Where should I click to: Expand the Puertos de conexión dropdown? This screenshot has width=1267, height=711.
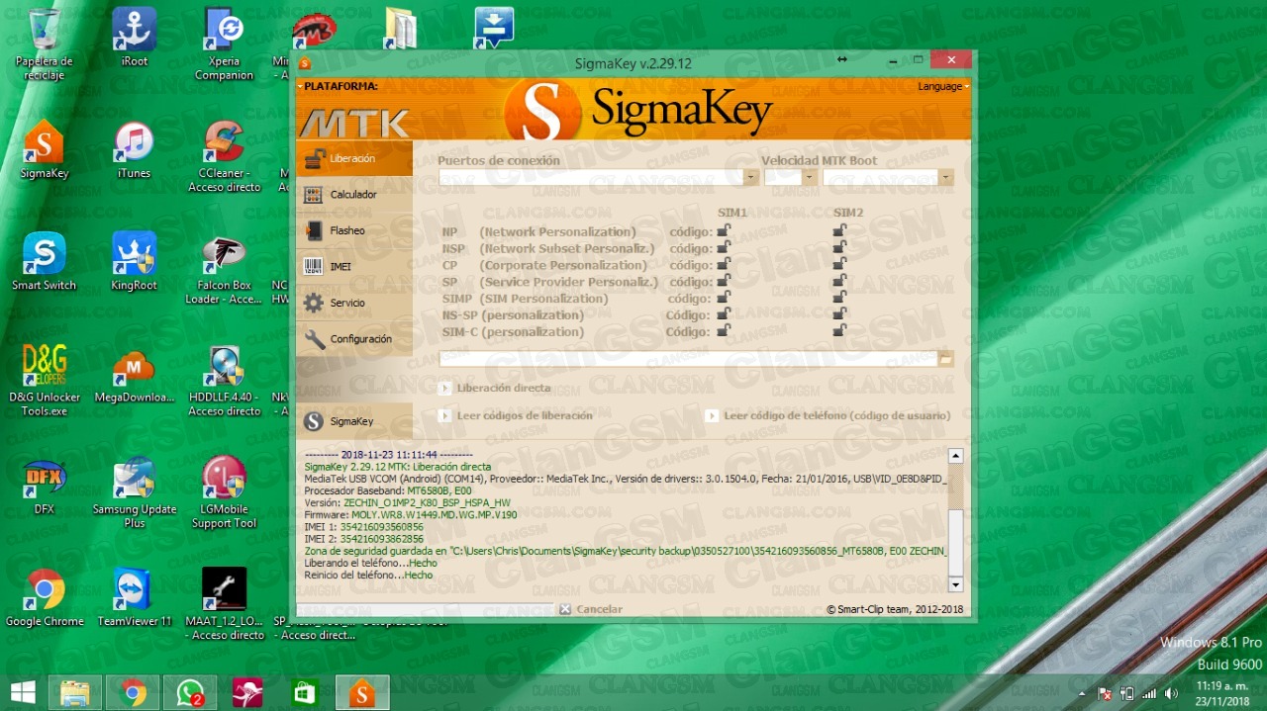pos(750,178)
